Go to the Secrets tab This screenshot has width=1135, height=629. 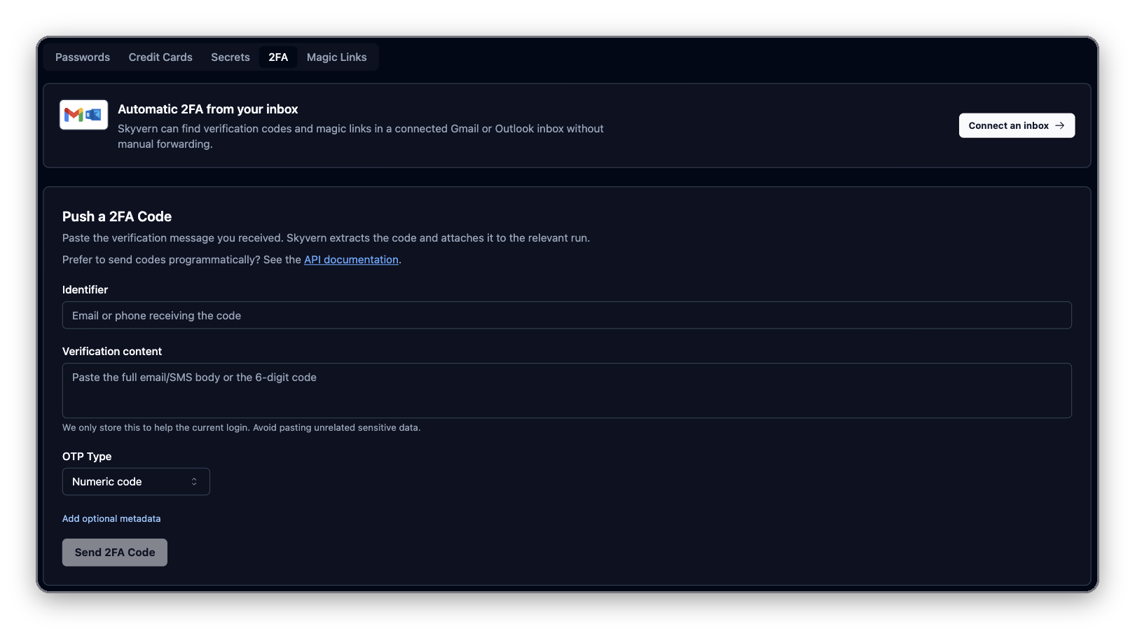pos(231,57)
